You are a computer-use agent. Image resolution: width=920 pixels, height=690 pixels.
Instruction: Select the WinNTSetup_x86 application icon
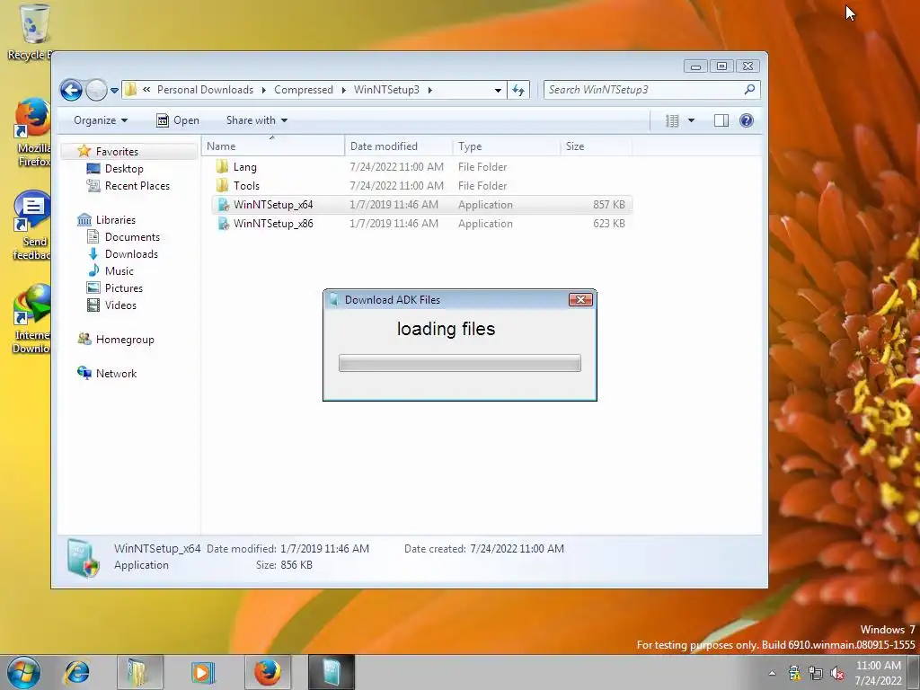click(223, 223)
